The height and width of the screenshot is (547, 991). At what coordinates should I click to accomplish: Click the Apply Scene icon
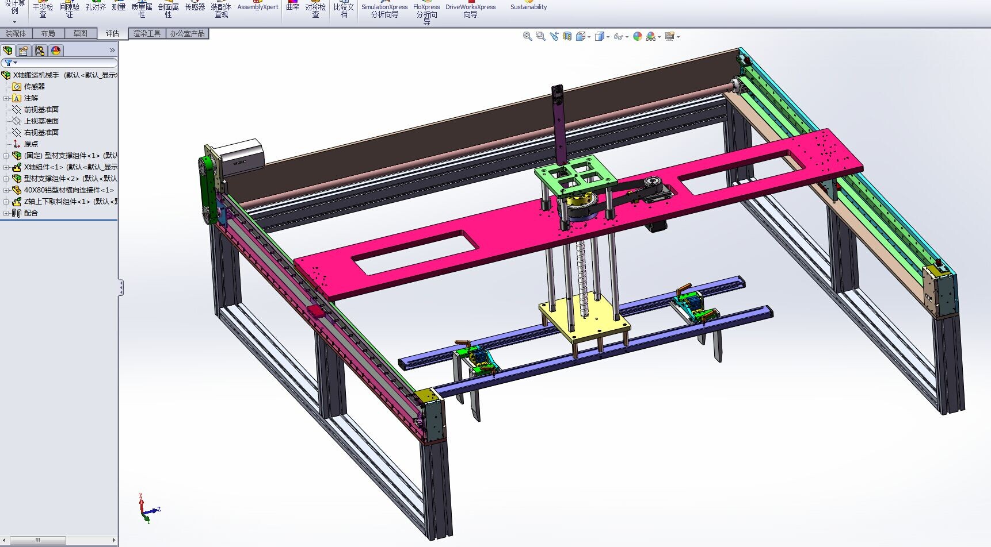(650, 36)
